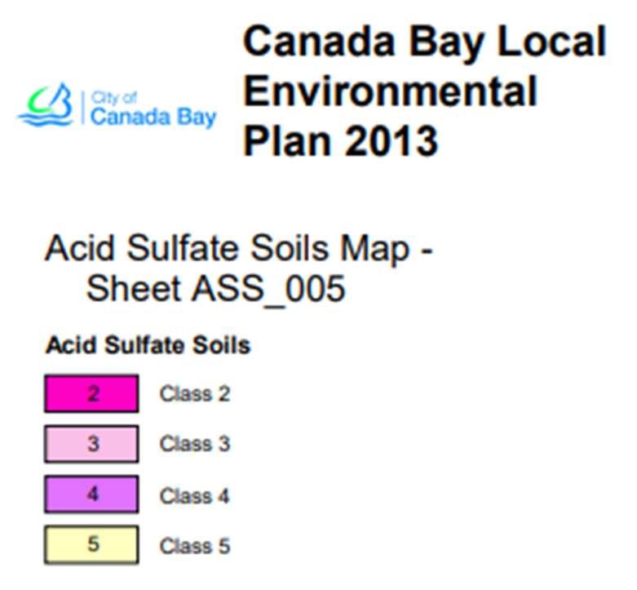Click the 'Sheet ASS_005' text
The image size is (637, 590).
click(x=215, y=289)
